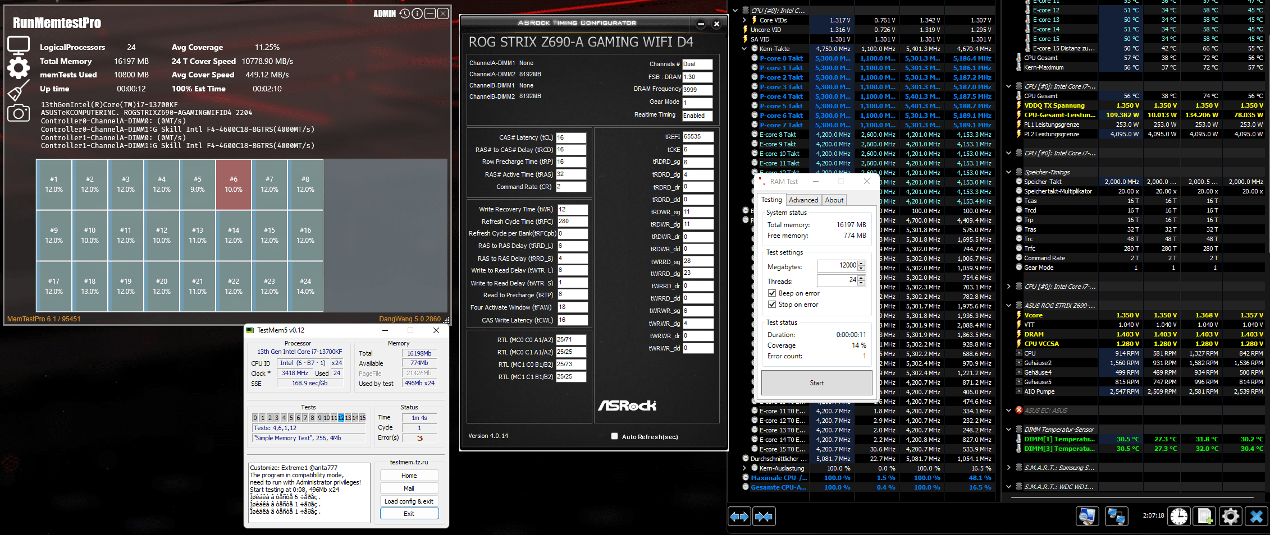The image size is (1270, 535).
Task: Click the thermometer icon of Kern-Maximum row
Action: click(1019, 67)
